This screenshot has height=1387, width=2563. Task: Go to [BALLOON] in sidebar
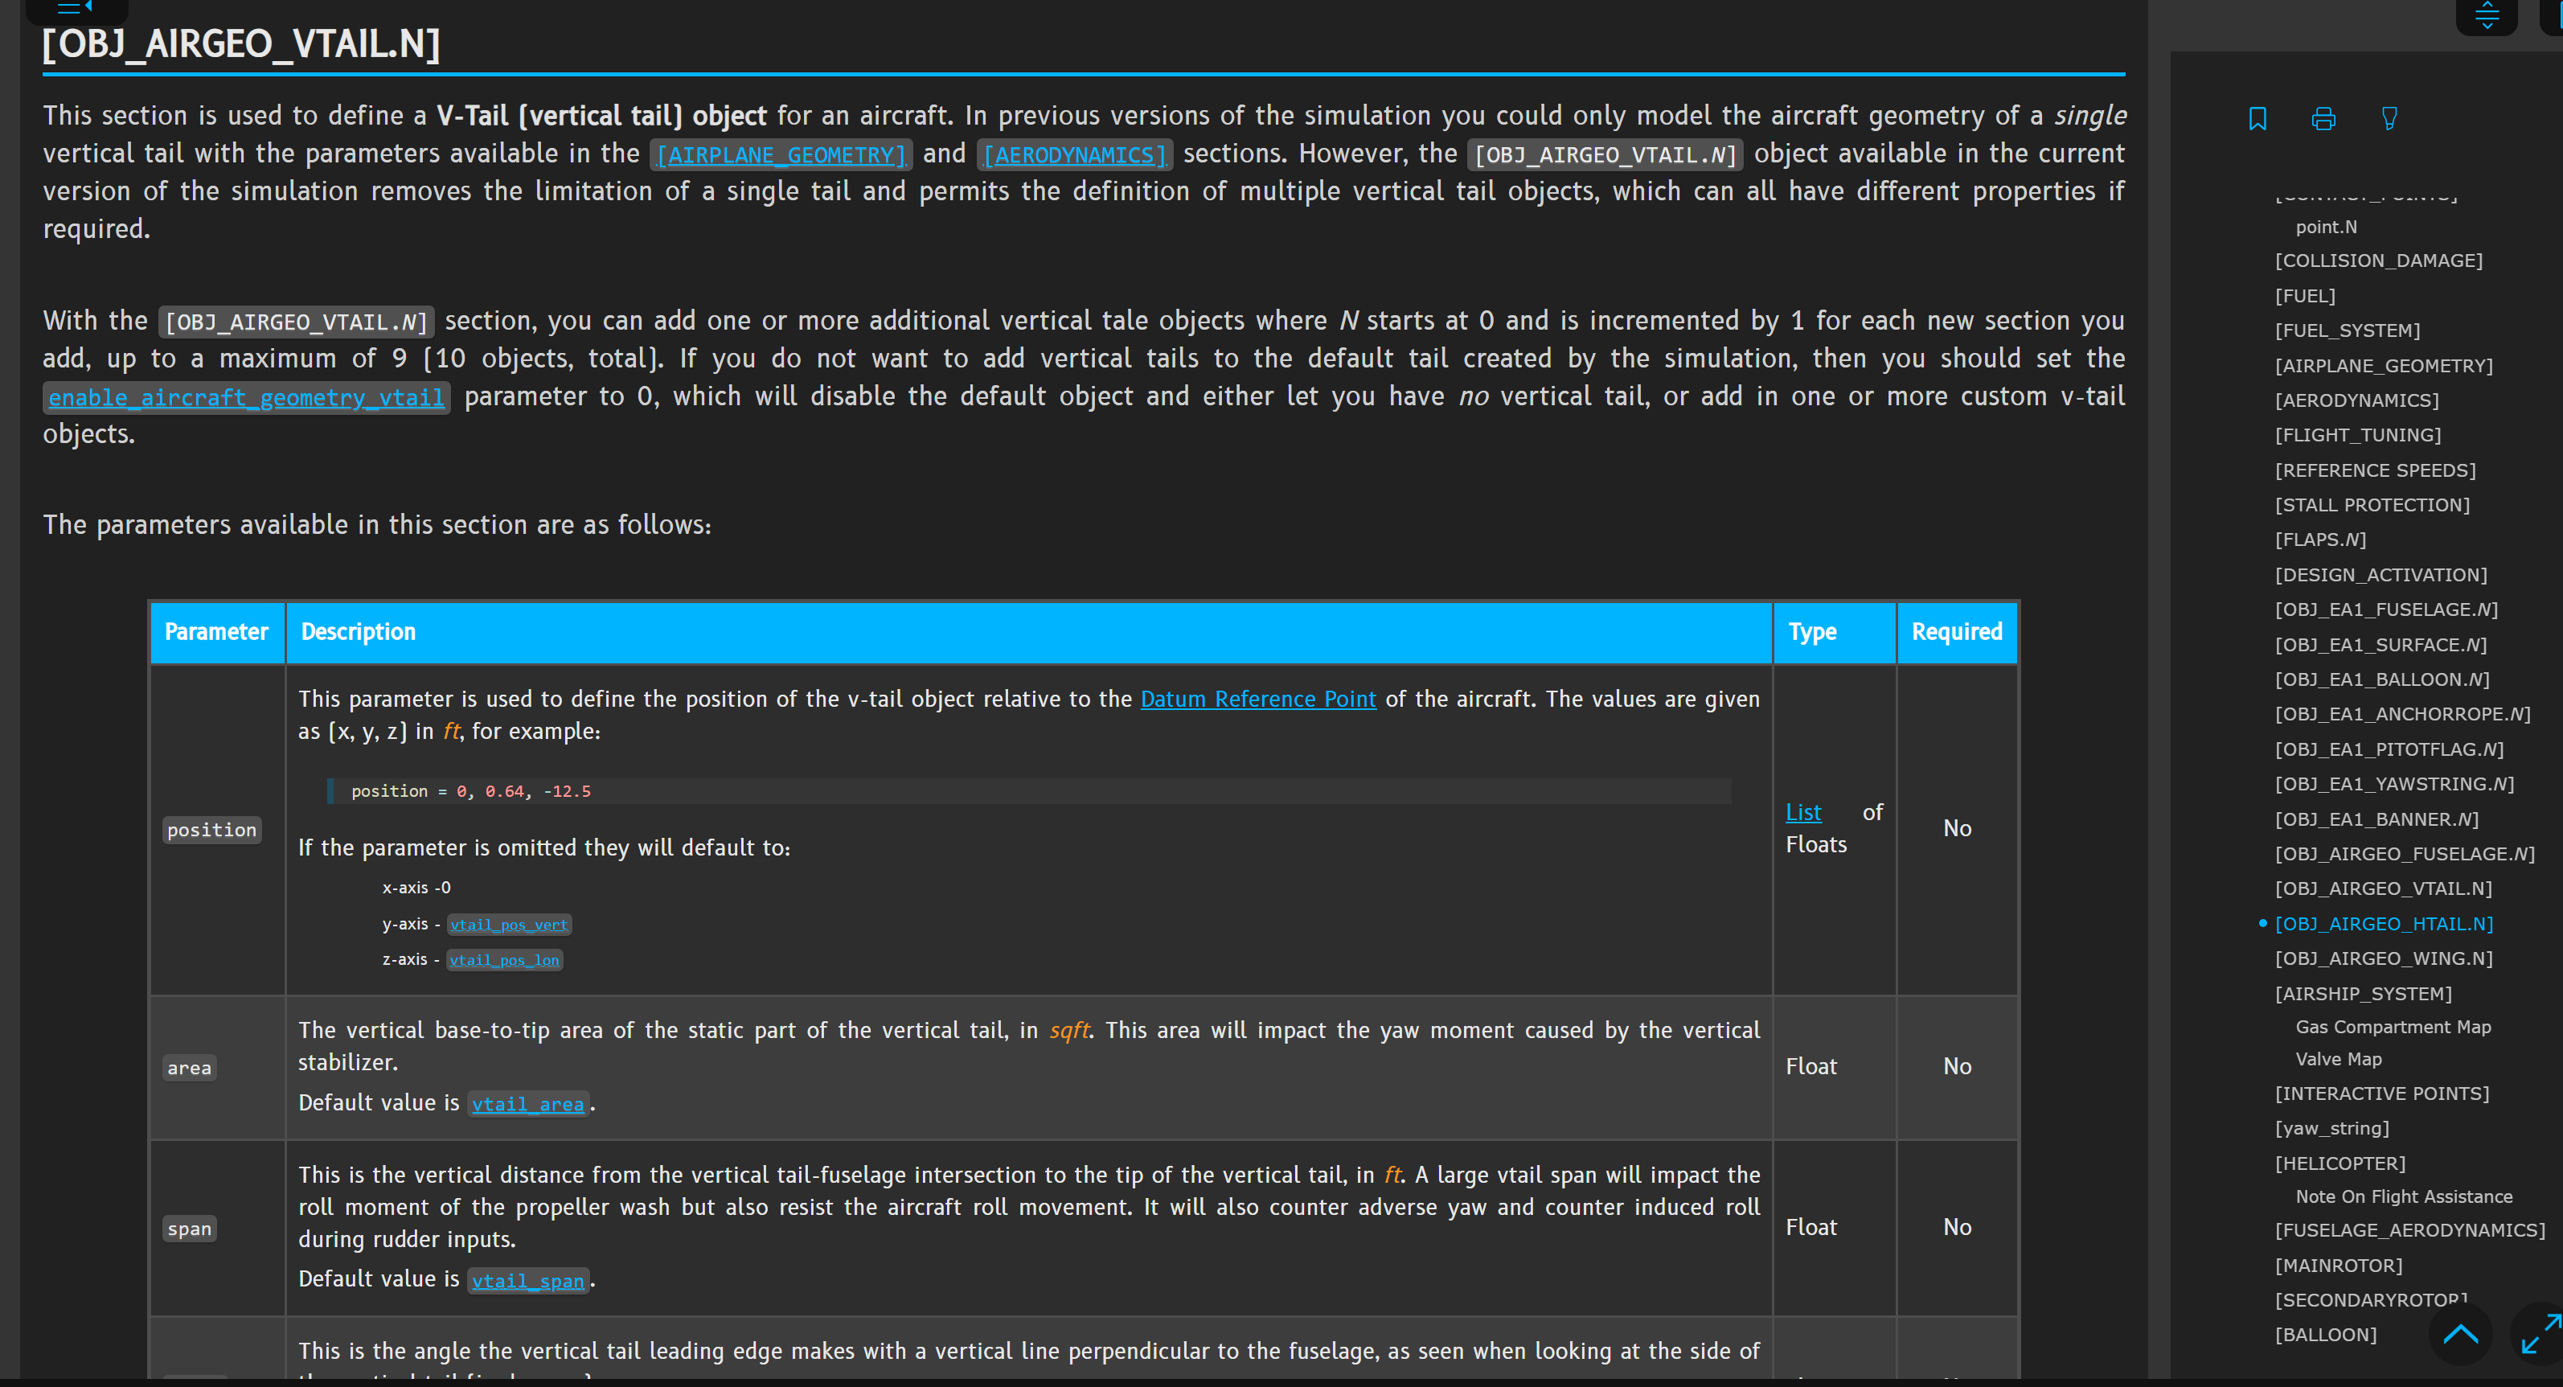(x=2325, y=1336)
